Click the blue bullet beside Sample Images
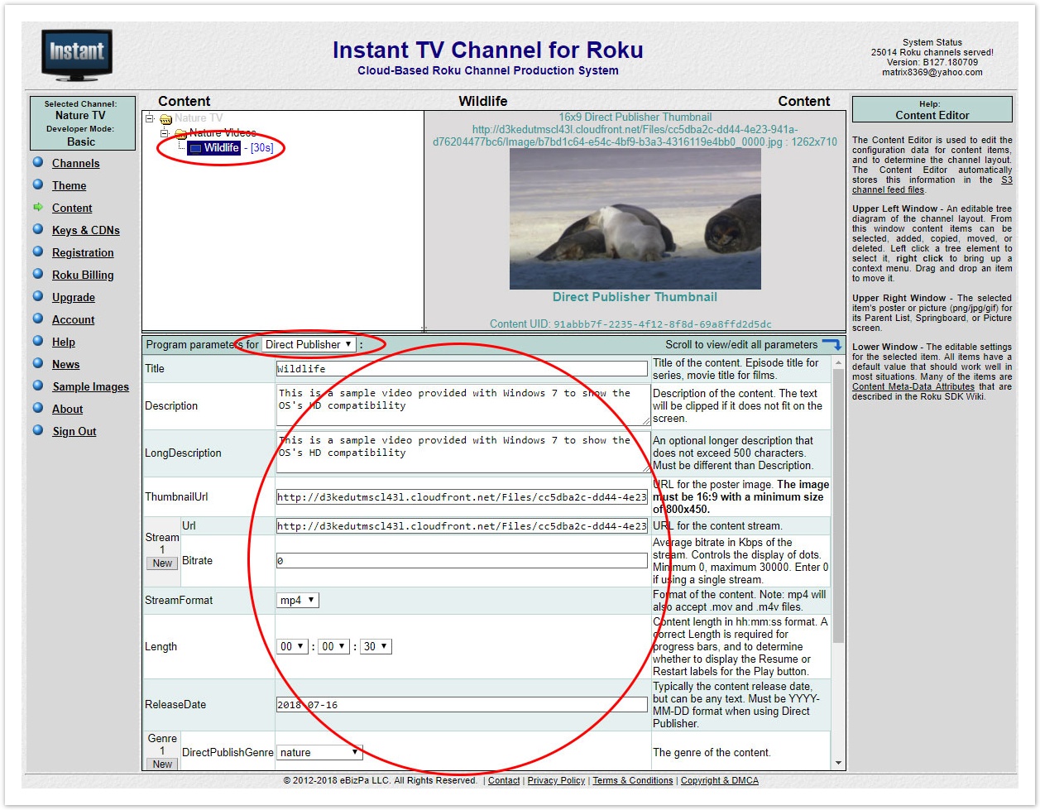The image size is (1040, 810). (x=38, y=386)
